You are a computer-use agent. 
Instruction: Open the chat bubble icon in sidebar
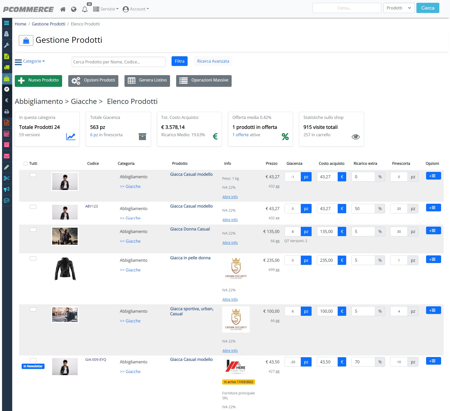click(7, 200)
